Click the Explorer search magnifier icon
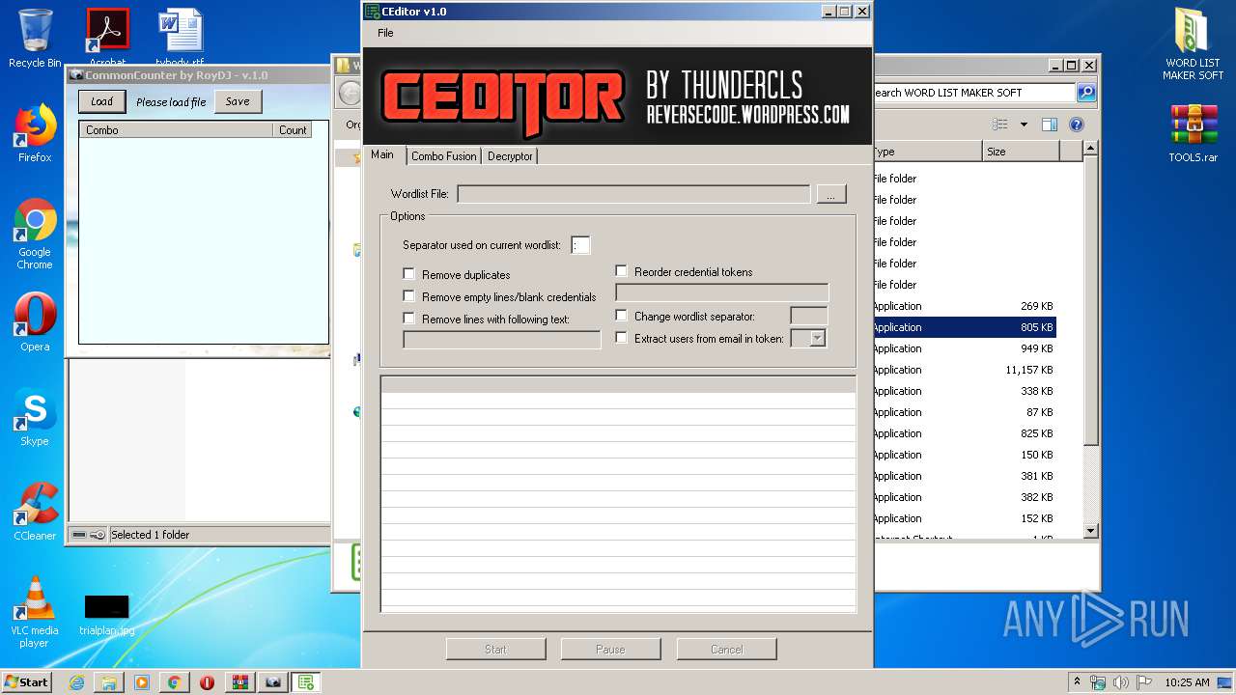Image resolution: width=1236 pixels, height=695 pixels. [1086, 93]
